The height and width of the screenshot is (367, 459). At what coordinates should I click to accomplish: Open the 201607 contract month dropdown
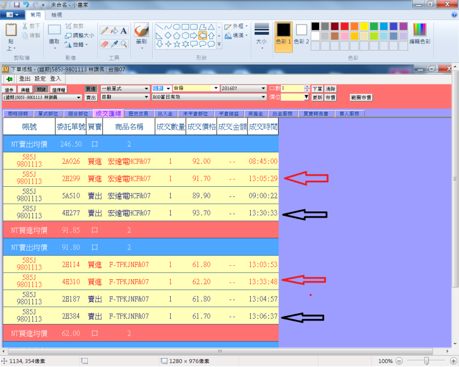[x=263, y=88]
